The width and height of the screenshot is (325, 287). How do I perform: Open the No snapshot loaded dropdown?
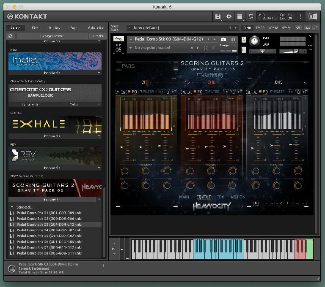[131, 48]
